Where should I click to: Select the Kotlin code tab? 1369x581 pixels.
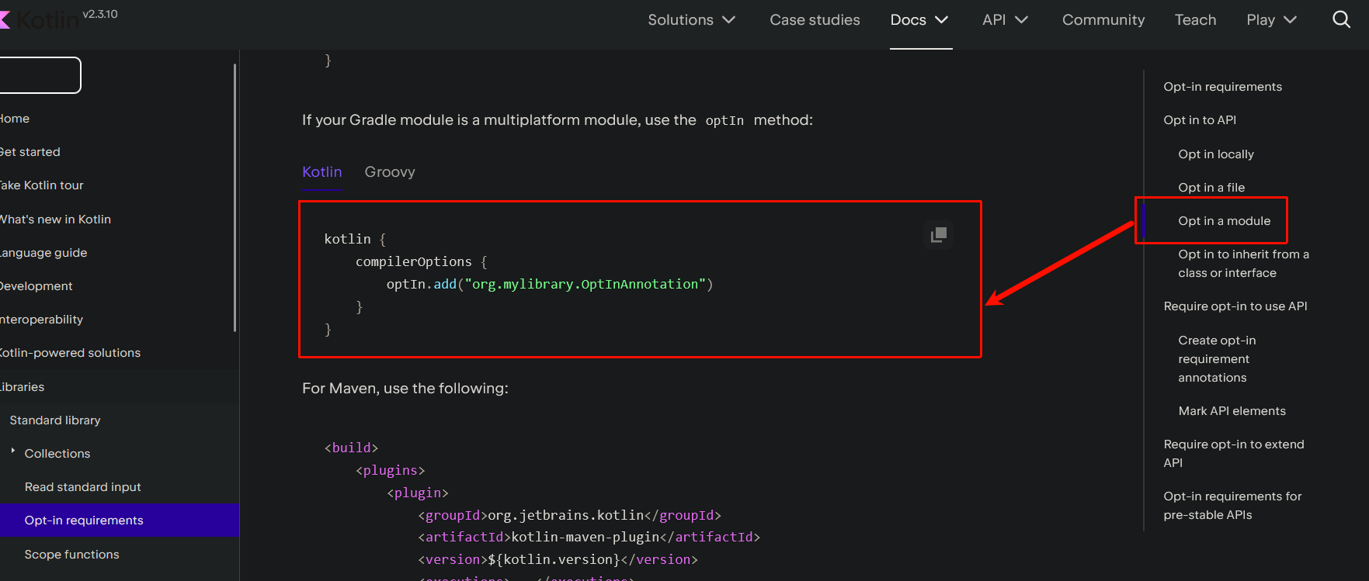pos(321,171)
